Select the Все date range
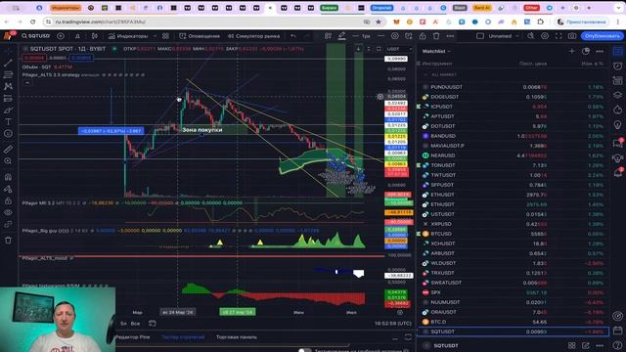626x352 pixels. pyautogui.click(x=135, y=324)
